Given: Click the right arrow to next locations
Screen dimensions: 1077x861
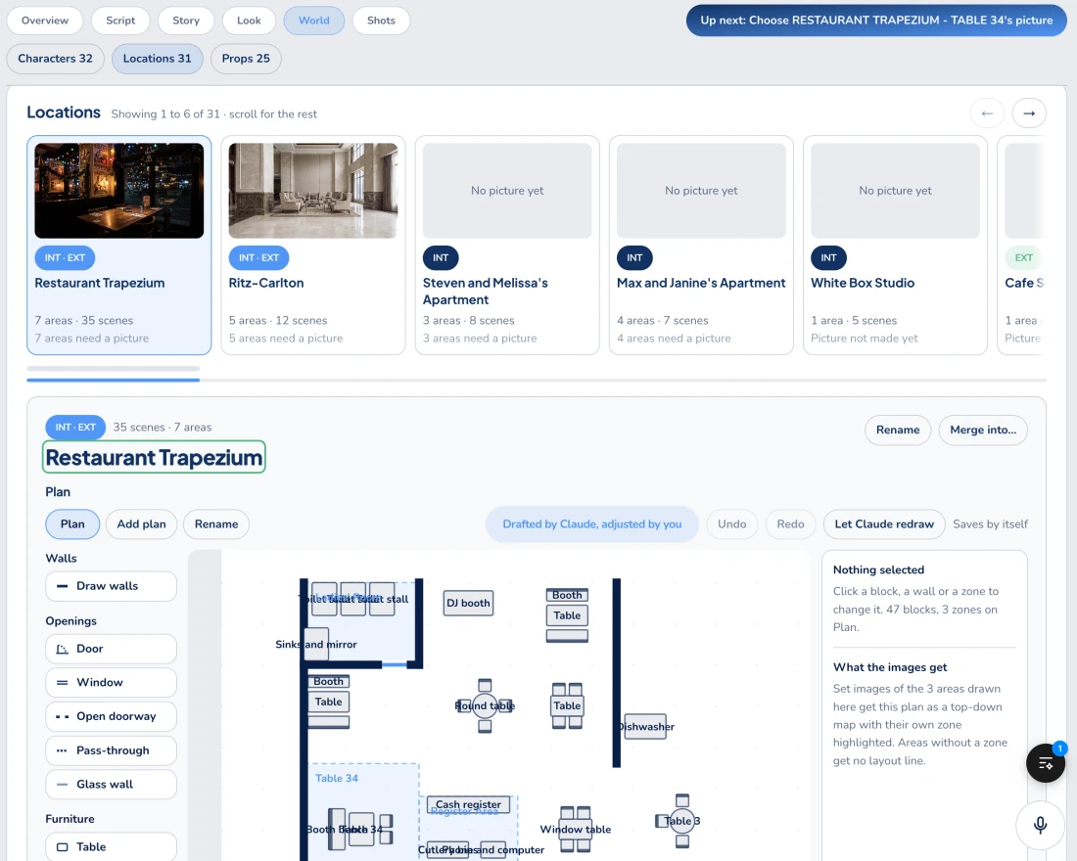Looking at the screenshot, I should (x=1029, y=113).
